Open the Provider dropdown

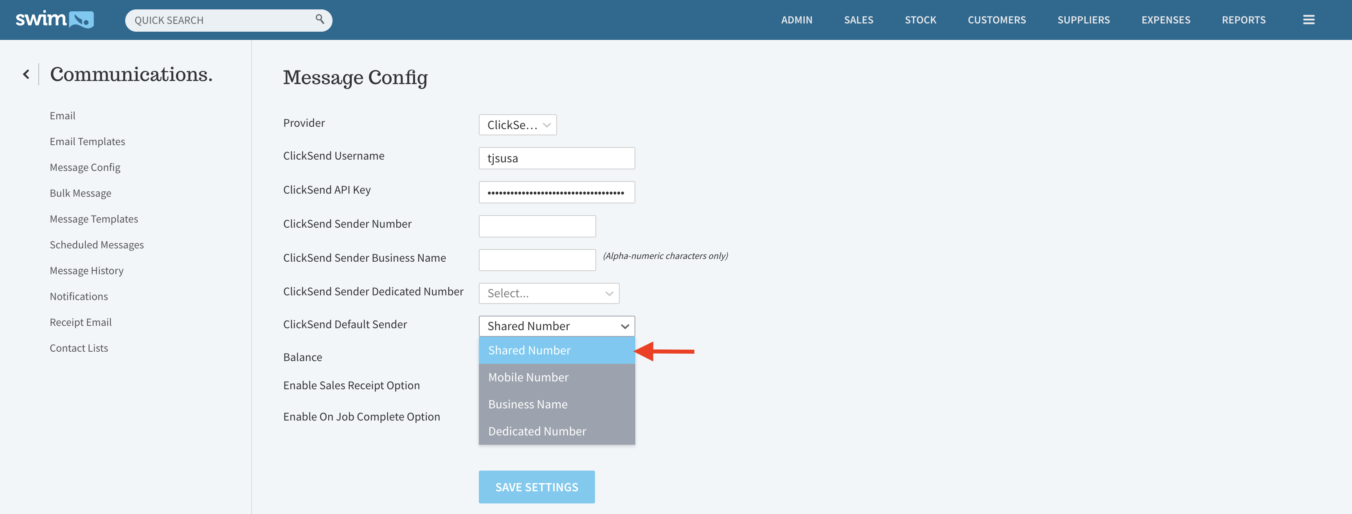[x=517, y=125]
